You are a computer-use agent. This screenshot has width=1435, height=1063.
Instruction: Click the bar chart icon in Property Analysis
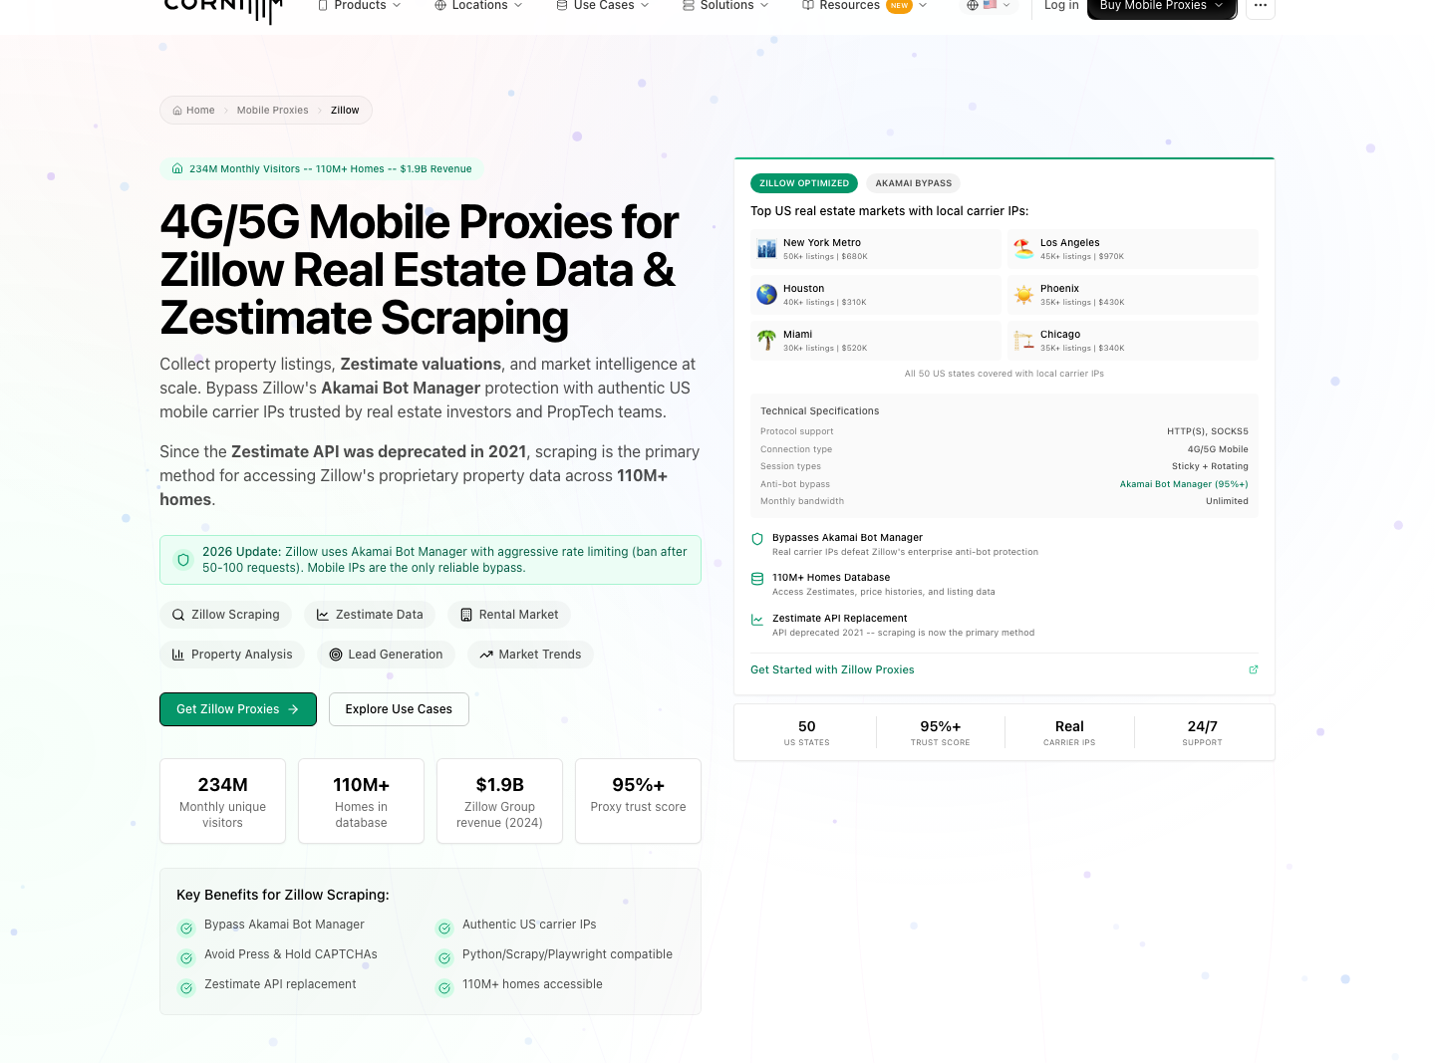(178, 655)
